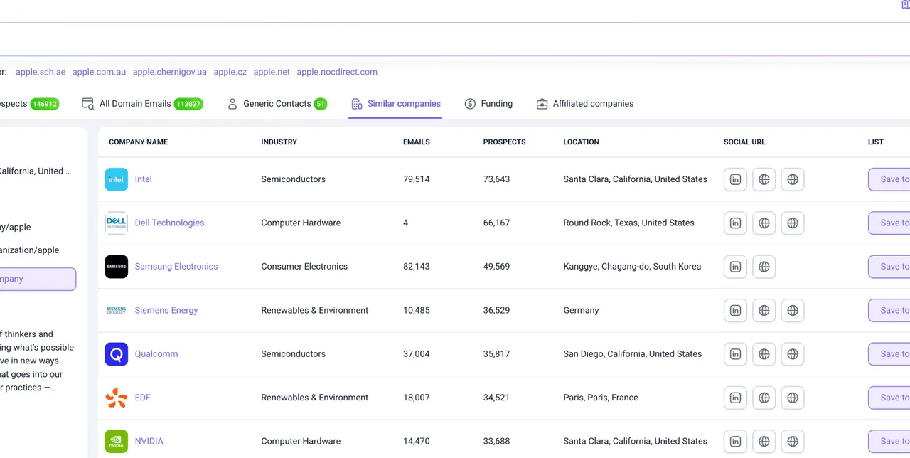910x458 pixels.
Task: Open the Affiliated companies tab
Action: [584, 104]
